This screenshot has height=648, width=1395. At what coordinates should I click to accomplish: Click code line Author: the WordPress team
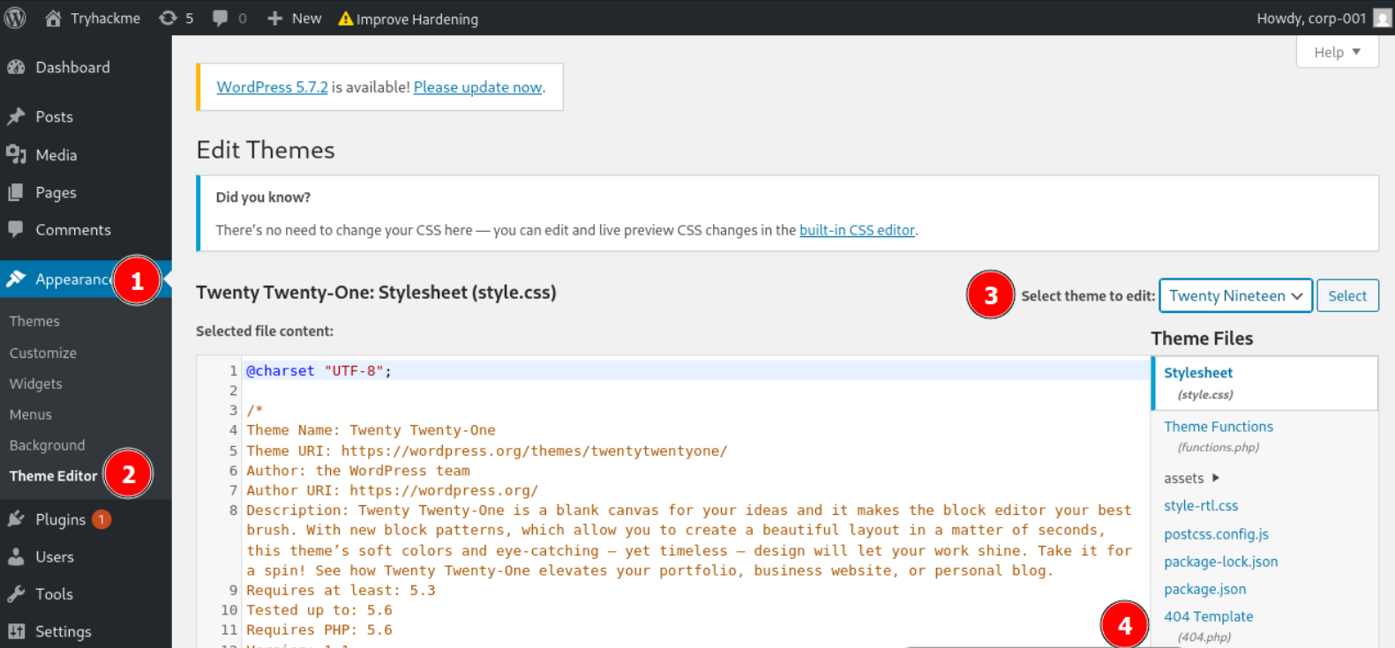[358, 471]
